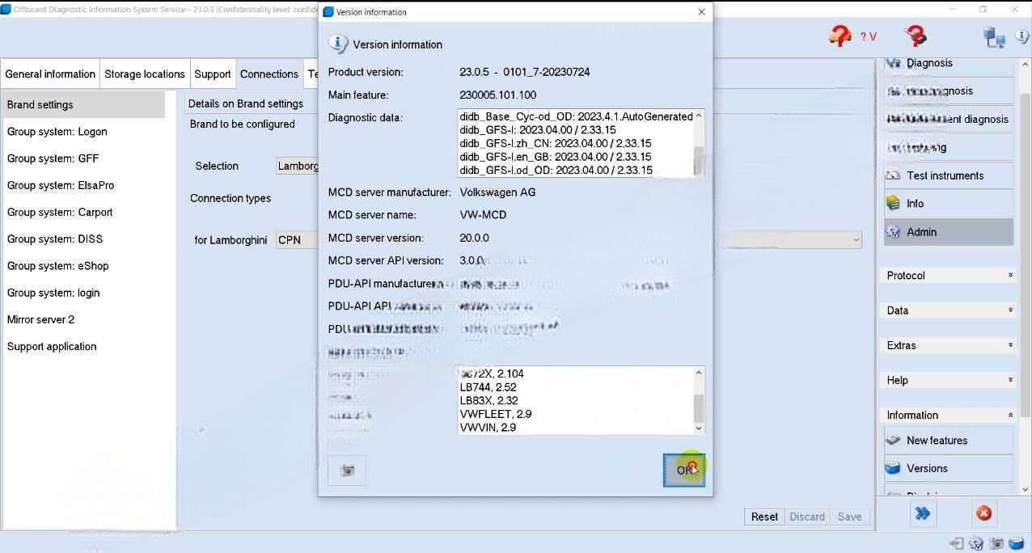Select Group system: eShop
Image resolution: width=1032 pixels, height=553 pixels.
tap(84, 266)
